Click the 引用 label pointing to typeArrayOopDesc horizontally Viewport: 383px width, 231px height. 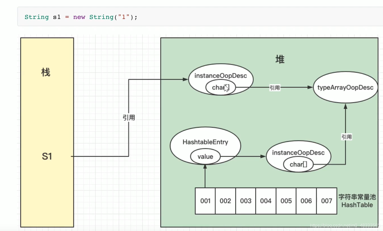click(275, 88)
